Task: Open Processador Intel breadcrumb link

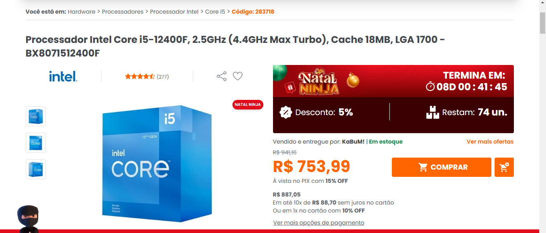Action: pos(174,12)
